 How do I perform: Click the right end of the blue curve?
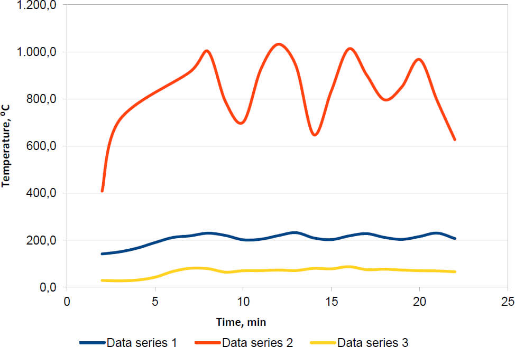pos(455,239)
